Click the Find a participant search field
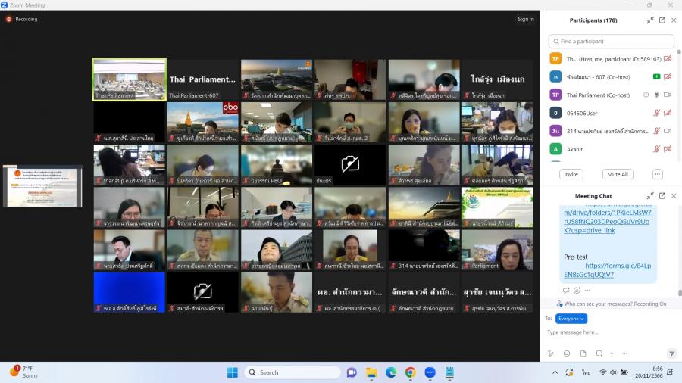This screenshot has height=383, width=682. coord(612,41)
